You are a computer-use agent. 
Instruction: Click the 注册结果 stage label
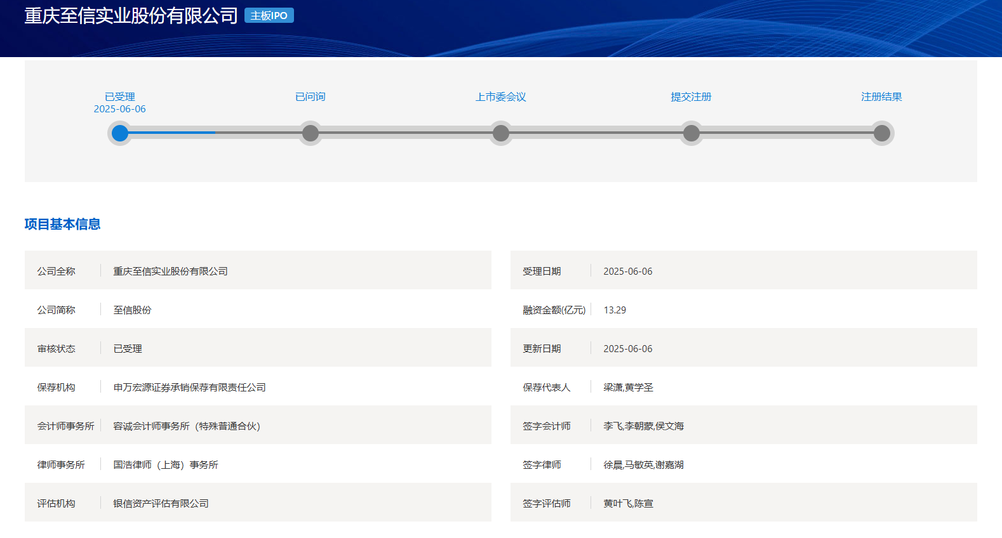coord(882,96)
